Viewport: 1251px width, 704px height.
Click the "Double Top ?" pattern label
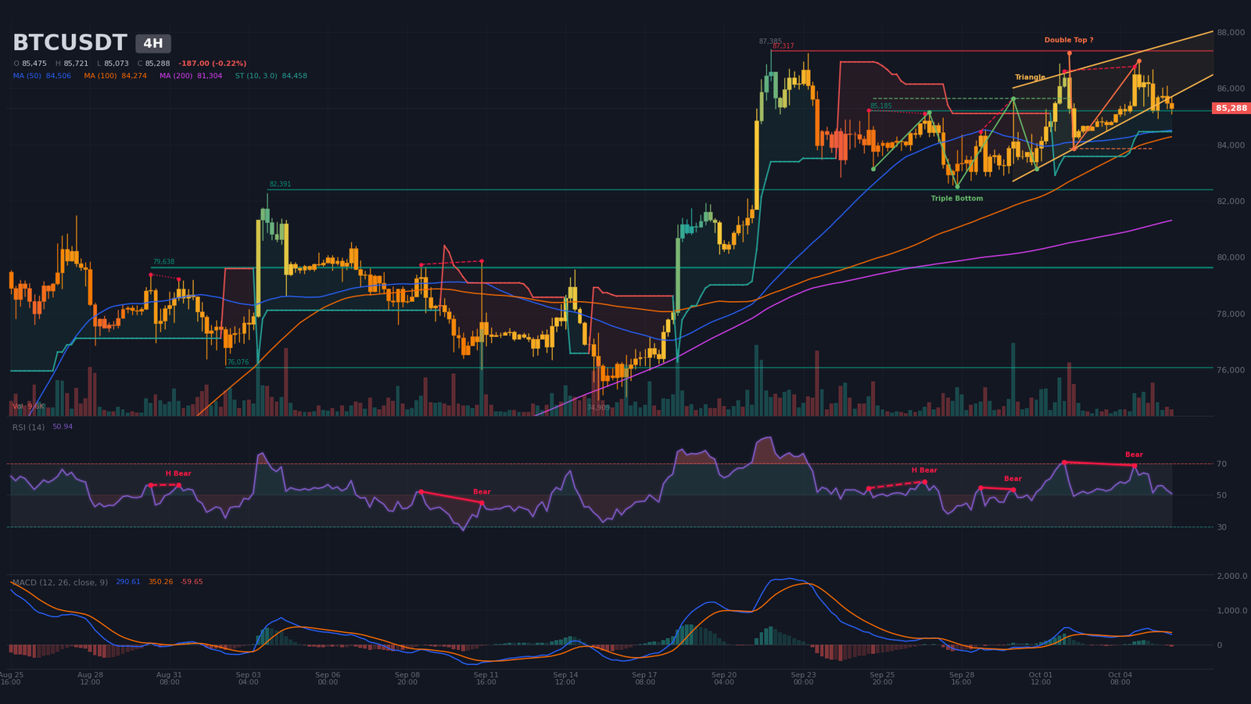click(x=1069, y=40)
